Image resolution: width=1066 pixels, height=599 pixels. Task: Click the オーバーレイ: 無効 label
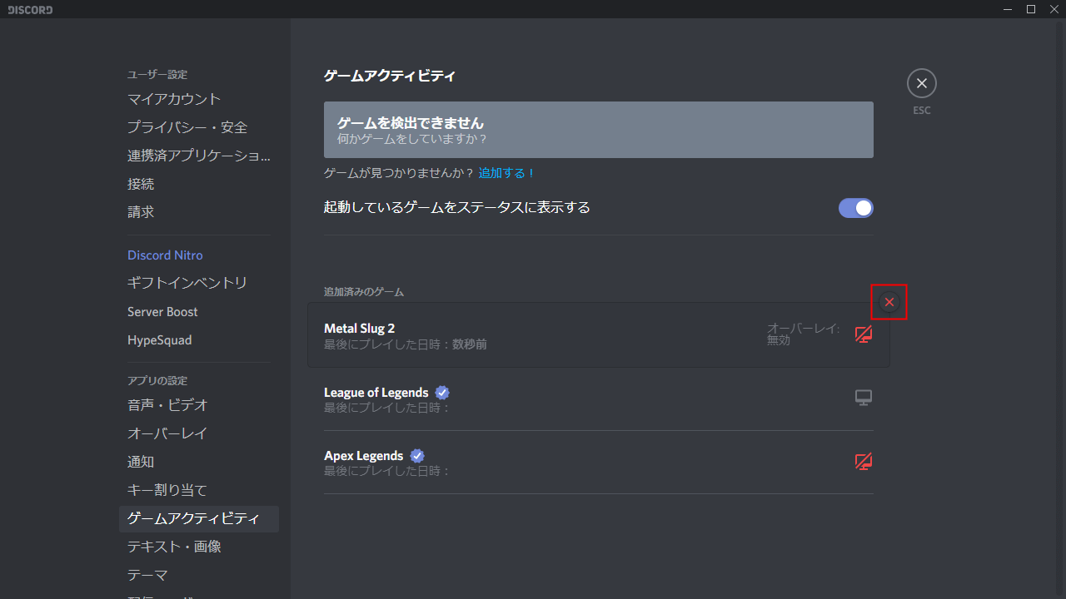804,334
